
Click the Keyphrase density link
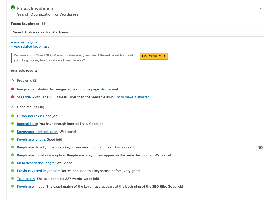click(32, 147)
